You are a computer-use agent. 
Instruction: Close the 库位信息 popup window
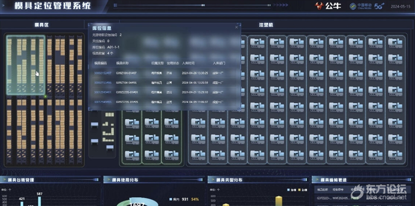[236, 28]
